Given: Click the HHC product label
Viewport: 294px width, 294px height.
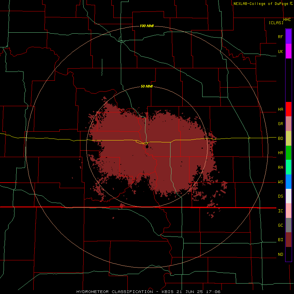Looking at the screenshot, I should coord(287,20).
